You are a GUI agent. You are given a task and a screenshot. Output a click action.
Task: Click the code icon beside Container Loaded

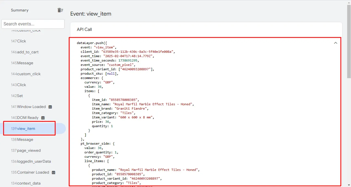coord(54,173)
